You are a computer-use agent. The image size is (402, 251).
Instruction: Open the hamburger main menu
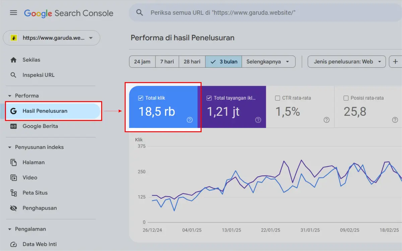click(x=13, y=13)
